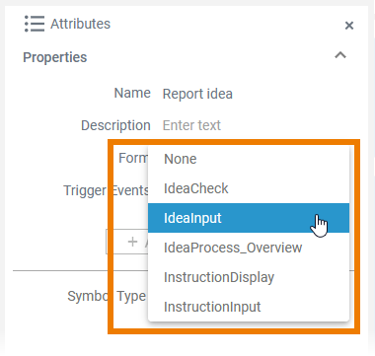Click the Properties section heading

click(x=55, y=57)
